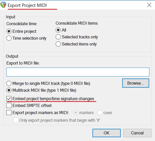Viewport: 155px width, 141px height.
Task: Click the OK button
Action: [106, 133]
